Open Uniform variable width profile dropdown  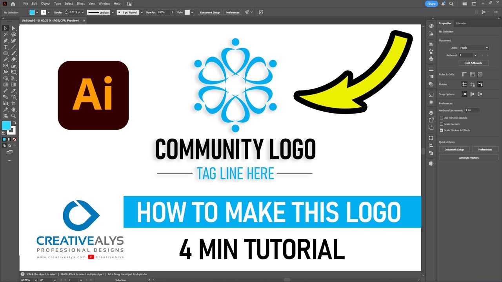tap(113, 13)
